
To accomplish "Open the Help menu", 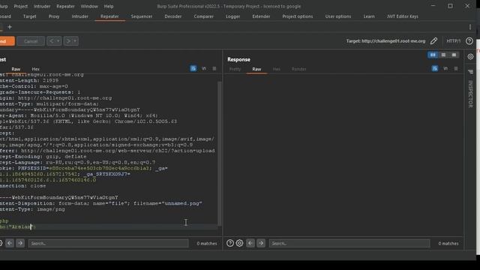I will (x=108, y=6).
